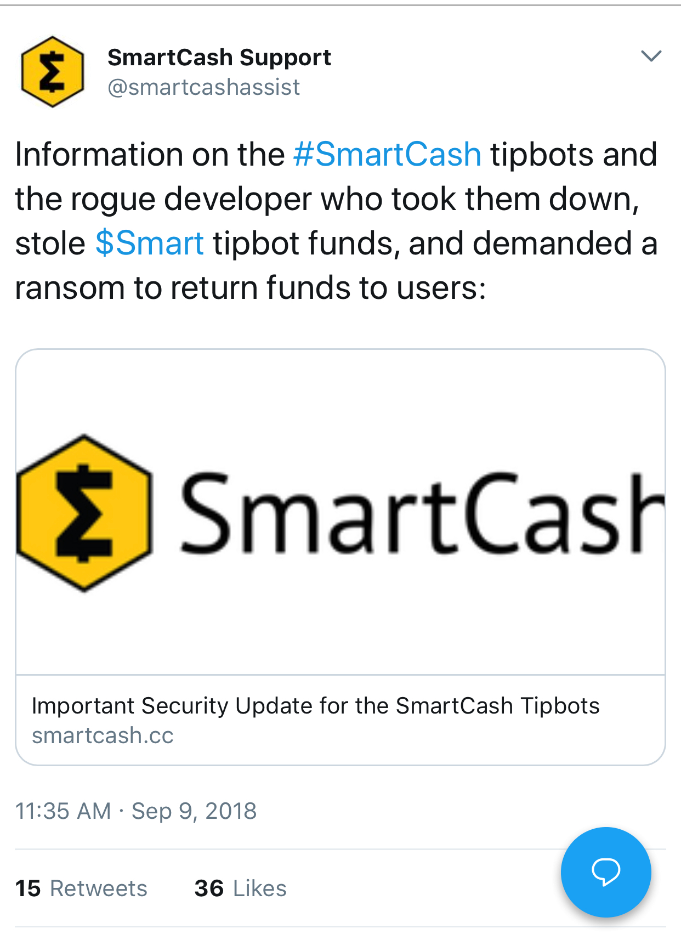Open Important Security Update article title
Image resolution: width=681 pixels, height=934 pixels.
pyautogui.click(x=316, y=706)
